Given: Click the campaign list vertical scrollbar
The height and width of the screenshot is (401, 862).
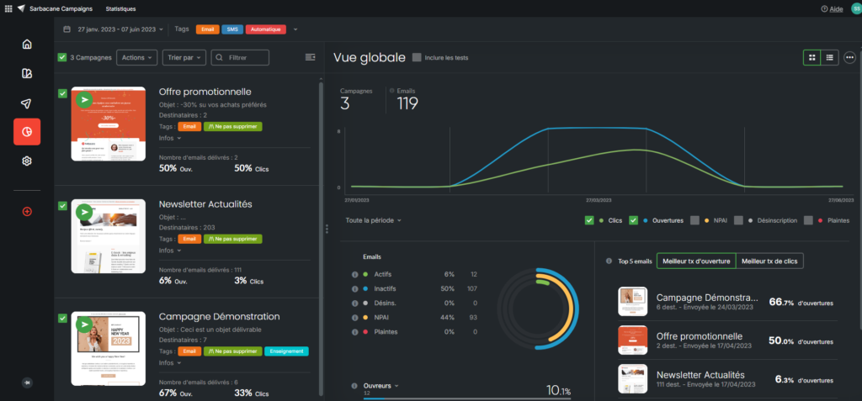Looking at the screenshot, I should [321, 239].
